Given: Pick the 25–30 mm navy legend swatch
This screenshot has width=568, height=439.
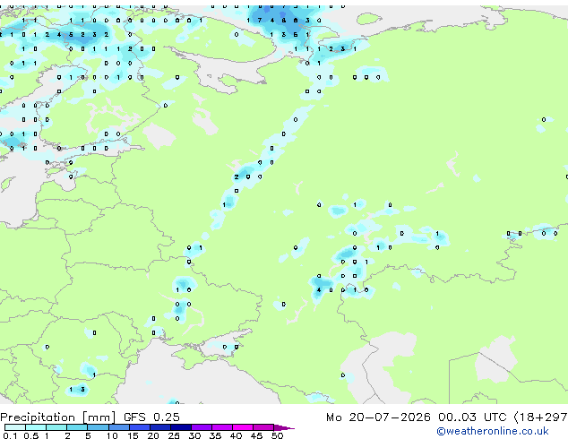Looking at the screenshot, I should pyautogui.click(x=180, y=427).
